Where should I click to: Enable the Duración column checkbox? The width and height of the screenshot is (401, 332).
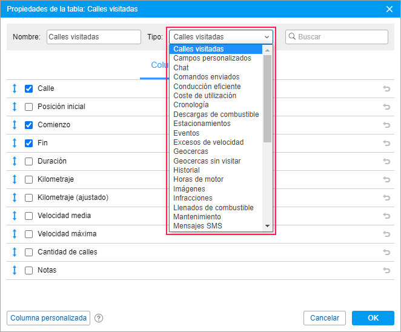pos(28,161)
